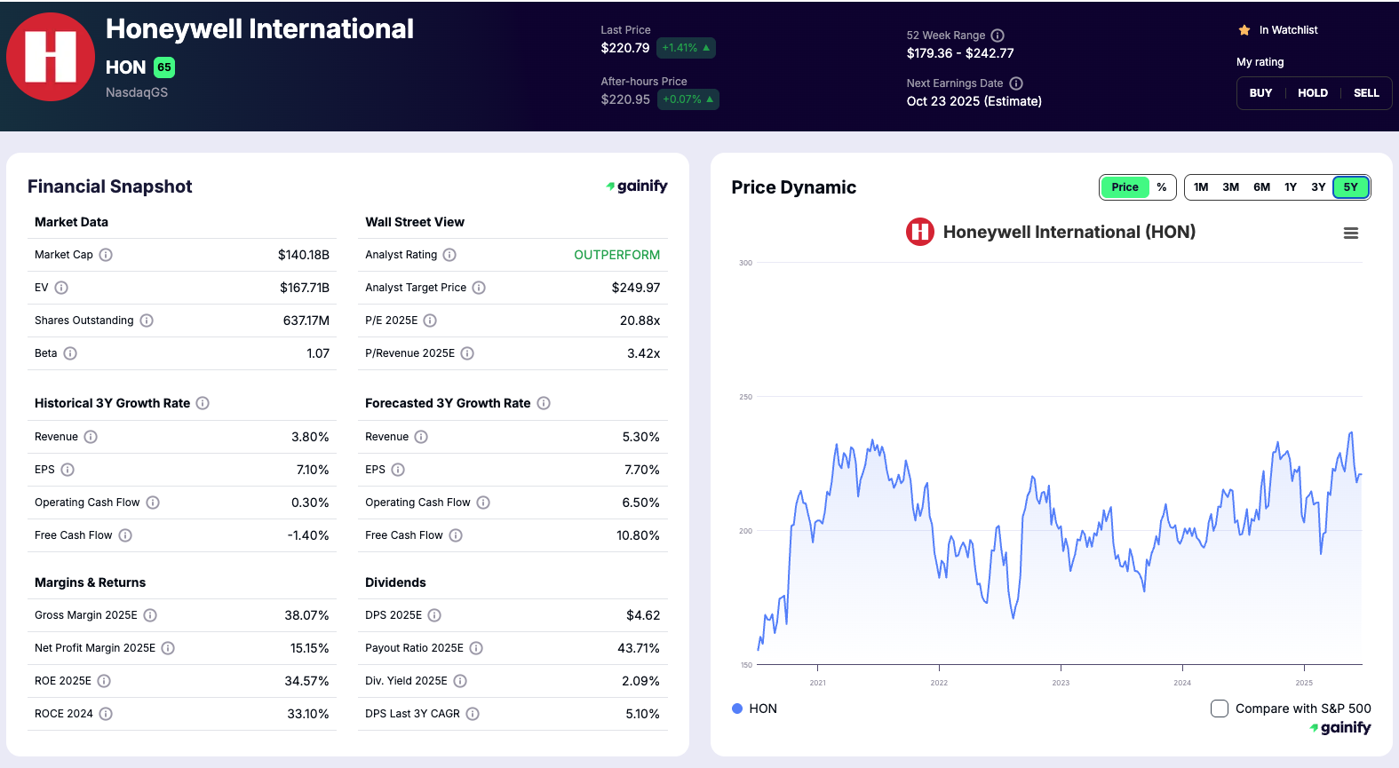Show info for Analyst Rating

(449, 255)
